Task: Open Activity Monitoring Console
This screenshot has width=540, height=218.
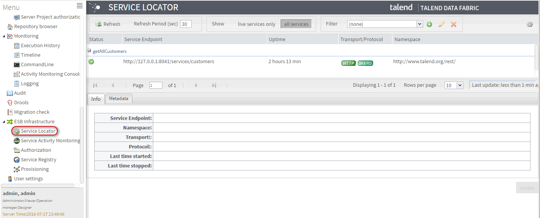Action: click(x=50, y=74)
